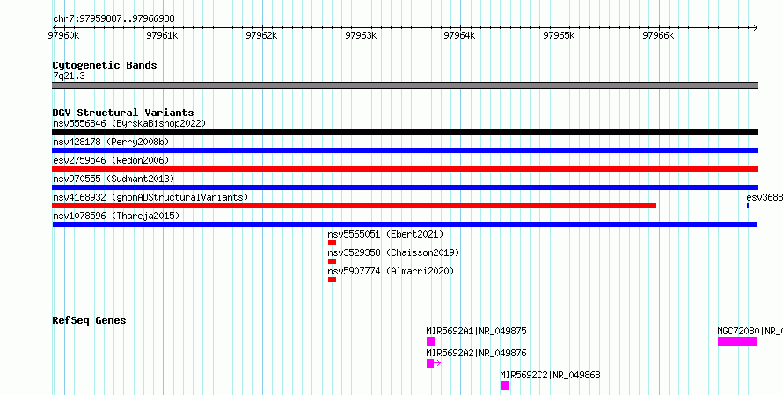This screenshot has height=395, width=783.
Task: Open the MIR5692A1|NR_049875 gene label
Action: [x=476, y=331]
